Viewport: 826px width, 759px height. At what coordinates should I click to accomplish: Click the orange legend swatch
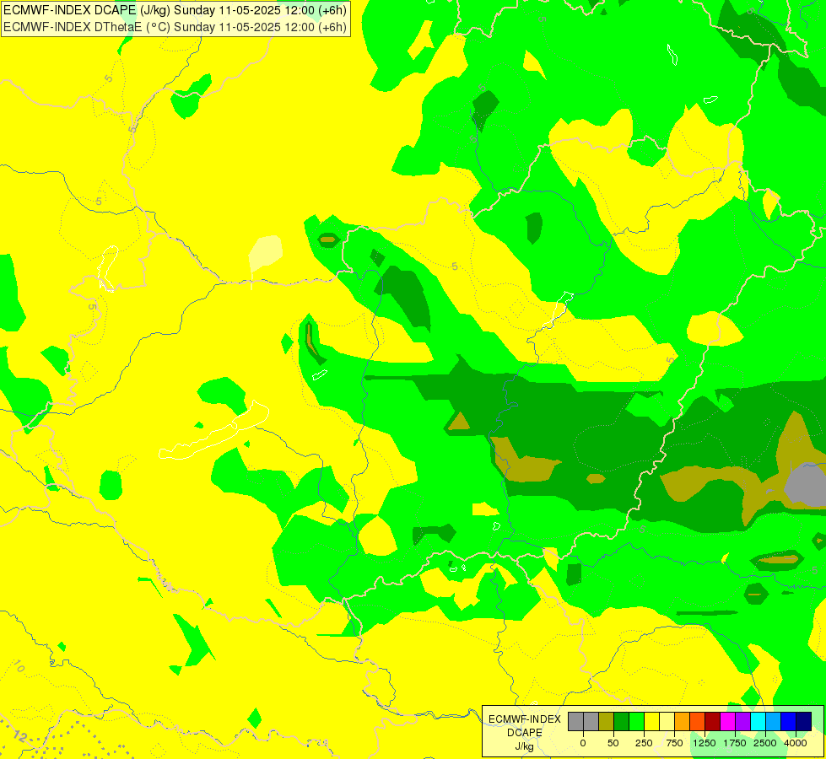(x=683, y=721)
